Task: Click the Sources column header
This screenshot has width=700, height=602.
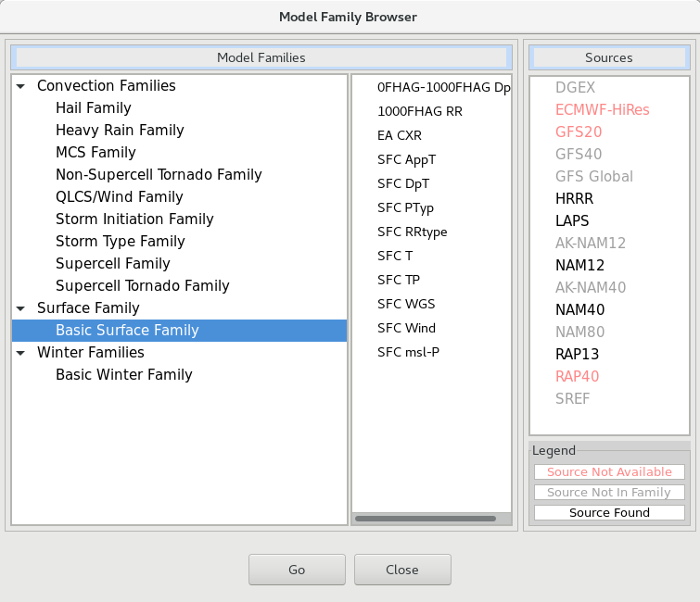Action: point(609,57)
